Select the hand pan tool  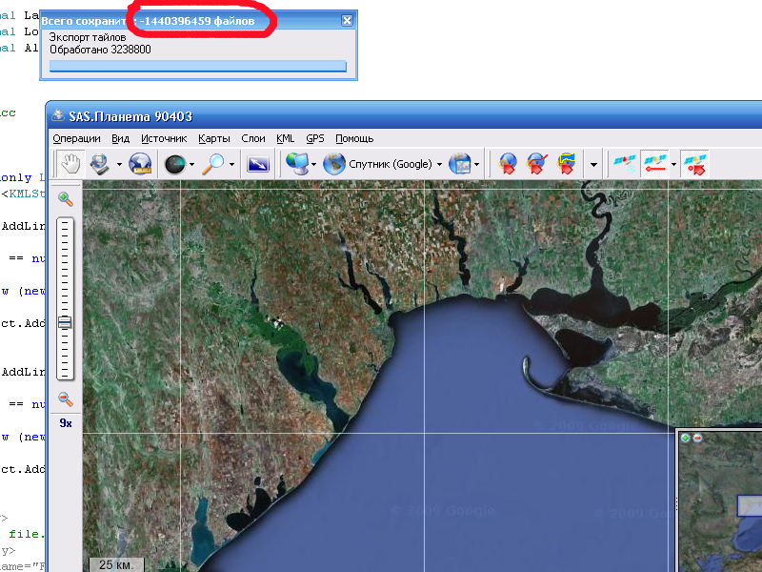tap(68, 164)
